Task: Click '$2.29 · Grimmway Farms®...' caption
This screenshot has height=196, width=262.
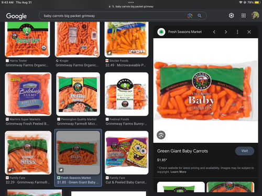Action: (28, 182)
